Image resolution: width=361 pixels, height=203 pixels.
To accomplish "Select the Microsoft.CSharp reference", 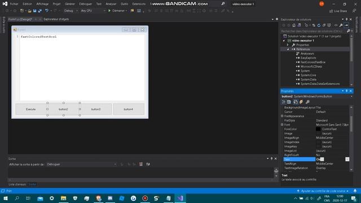I will (311, 67).
